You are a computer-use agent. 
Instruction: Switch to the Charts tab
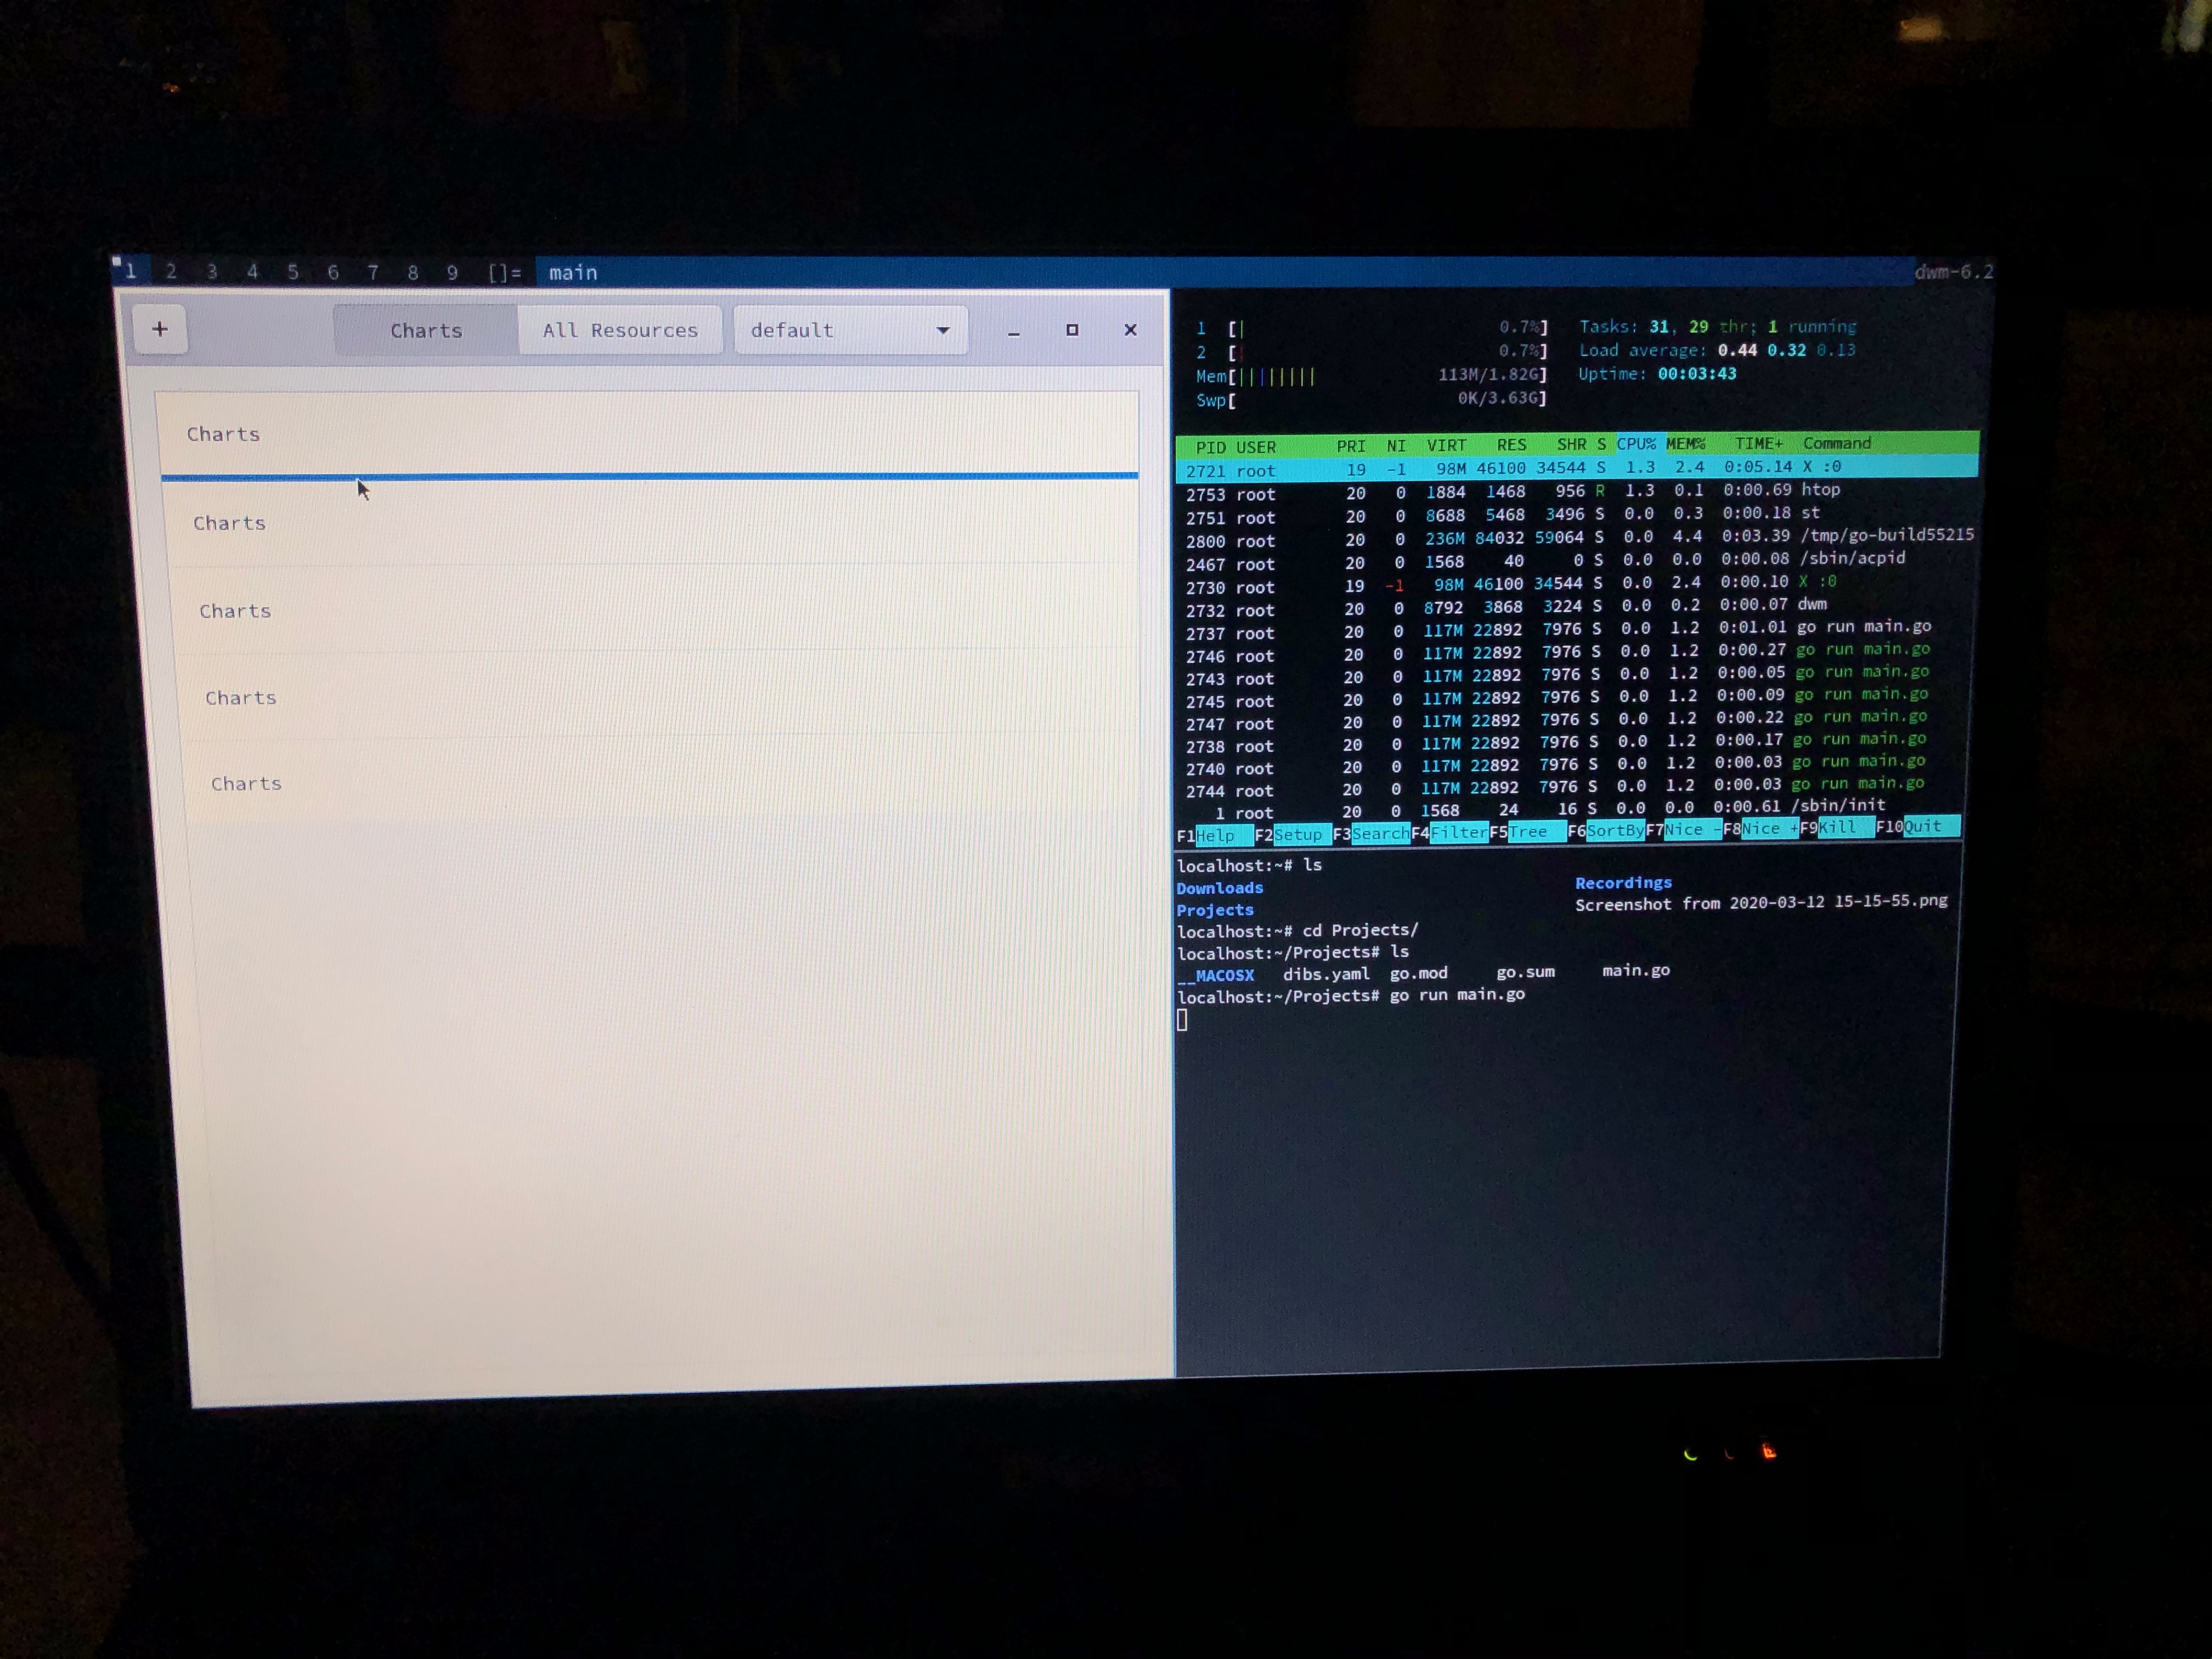tap(426, 331)
